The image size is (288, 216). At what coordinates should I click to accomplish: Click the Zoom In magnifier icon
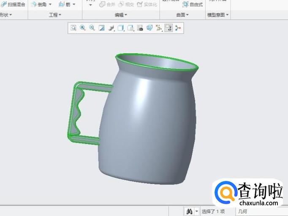tap(83, 28)
